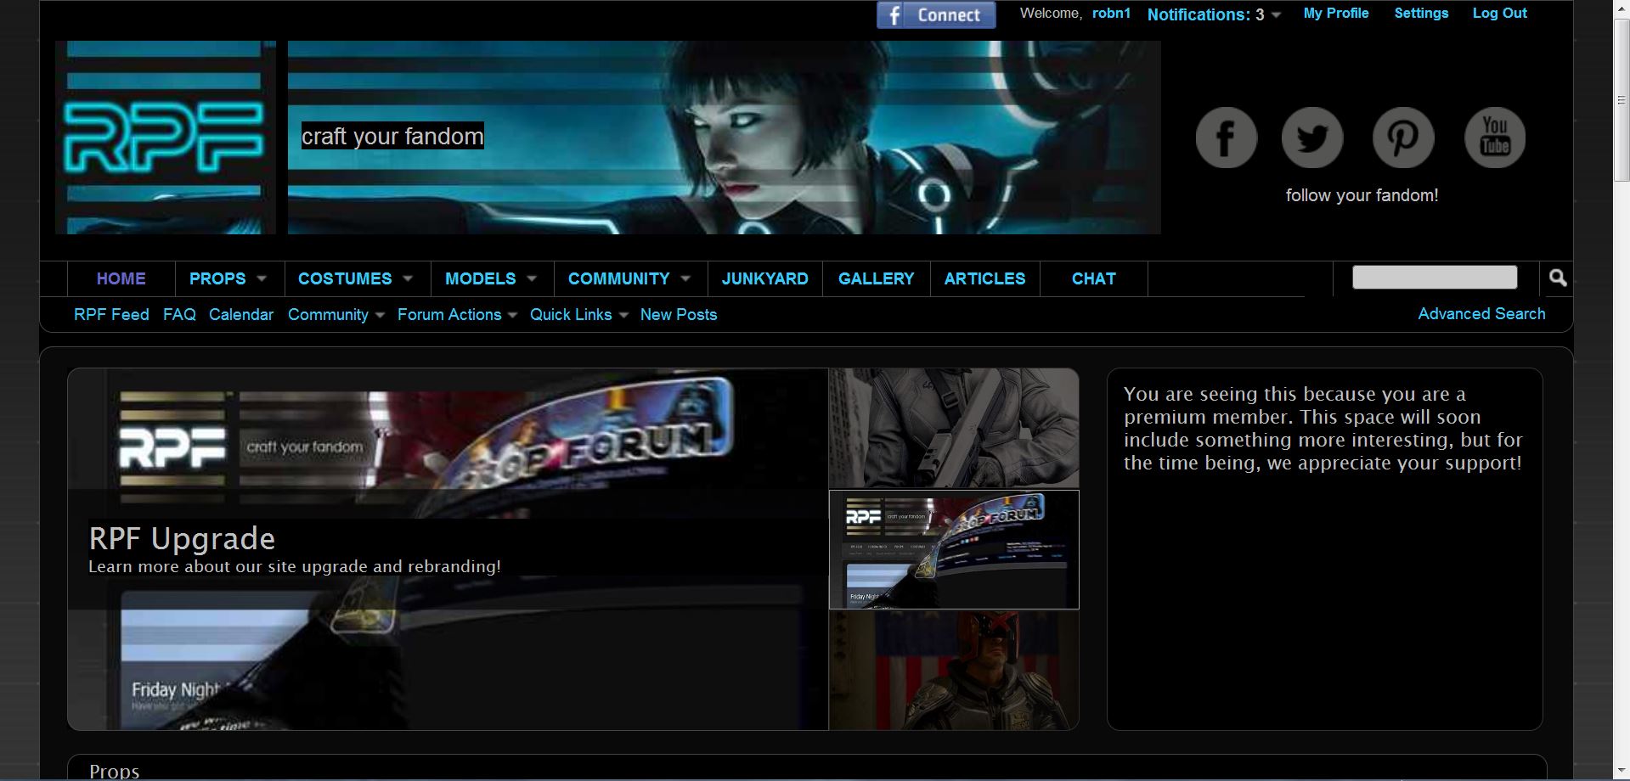Image resolution: width=1630 pixels, height=781 pixels.
Task: Click the large RPF Upgrade featured image
Action: click(x=448, y=549)
